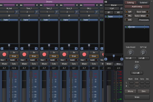The image size is (153, 102).
Task: Invert Master phase Ø1
Action: click(x=109, y=12)
